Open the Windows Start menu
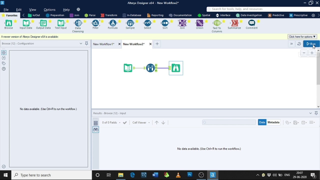Image resolution: width=320 pixels, height=180 pixels. (5, 175)
